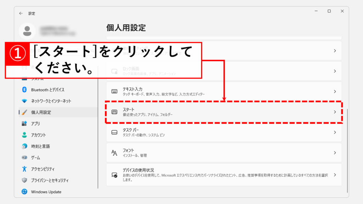Viewport: 363px width, 204px height.
Task: Open the フォント settings title
Action: point(128,150)
